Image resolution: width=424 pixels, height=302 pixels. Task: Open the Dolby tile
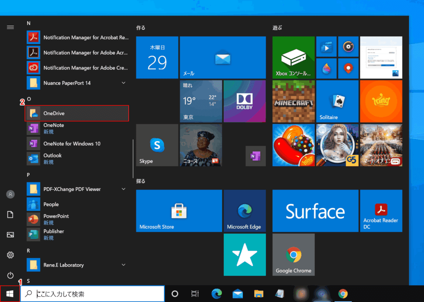245,101
